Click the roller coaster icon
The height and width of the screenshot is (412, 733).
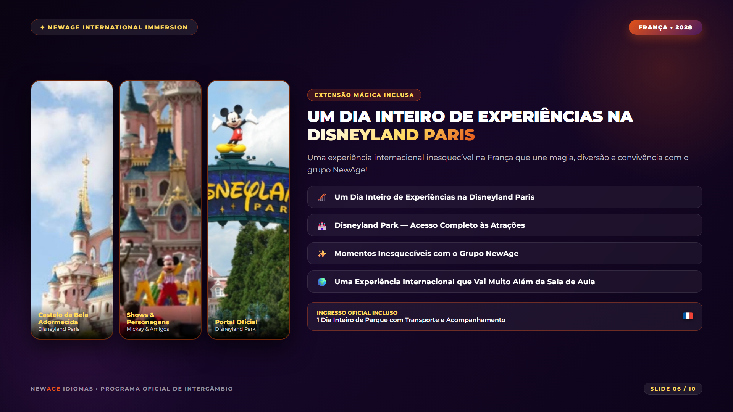tap(322, 197)
